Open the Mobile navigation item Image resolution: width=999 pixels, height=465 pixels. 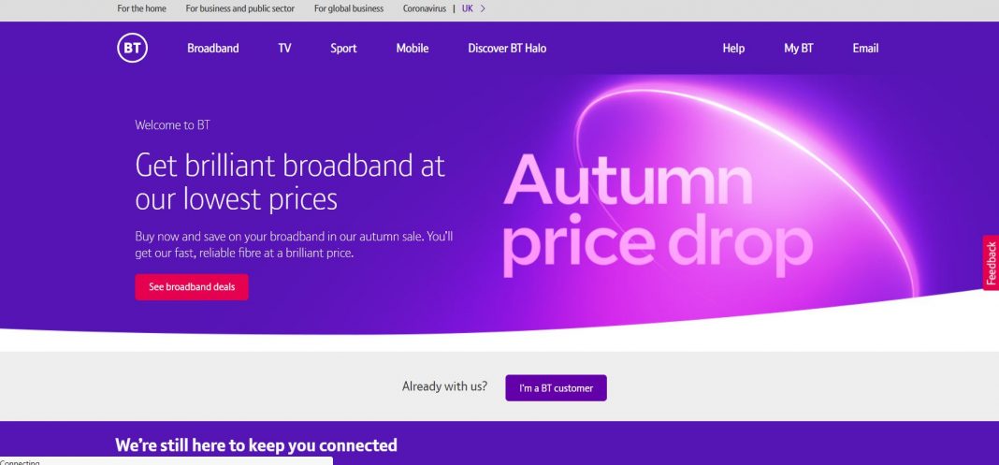pos(413,49)
